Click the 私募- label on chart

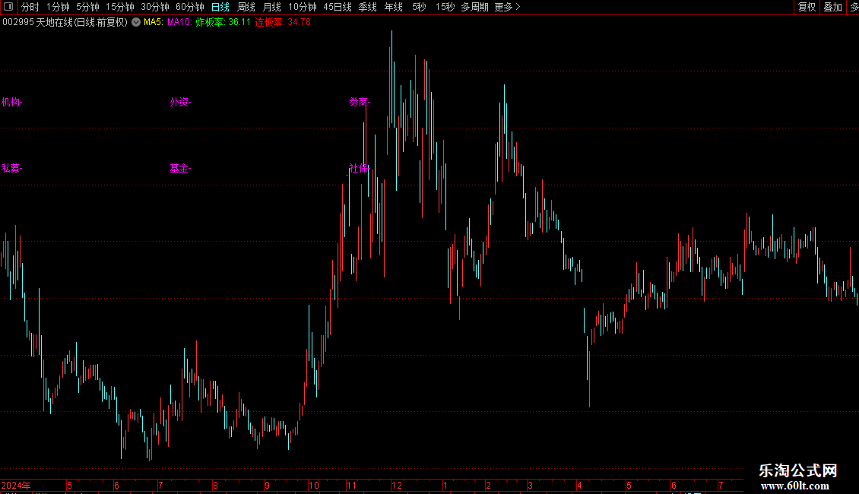point(11,168)
